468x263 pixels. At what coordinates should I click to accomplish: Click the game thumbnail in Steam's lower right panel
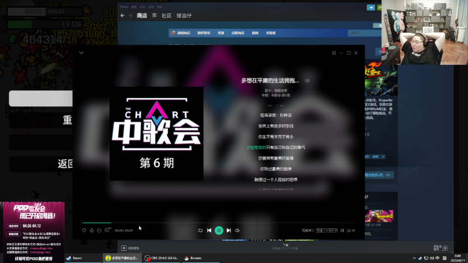pyautogui.click(x=379, y=216)
